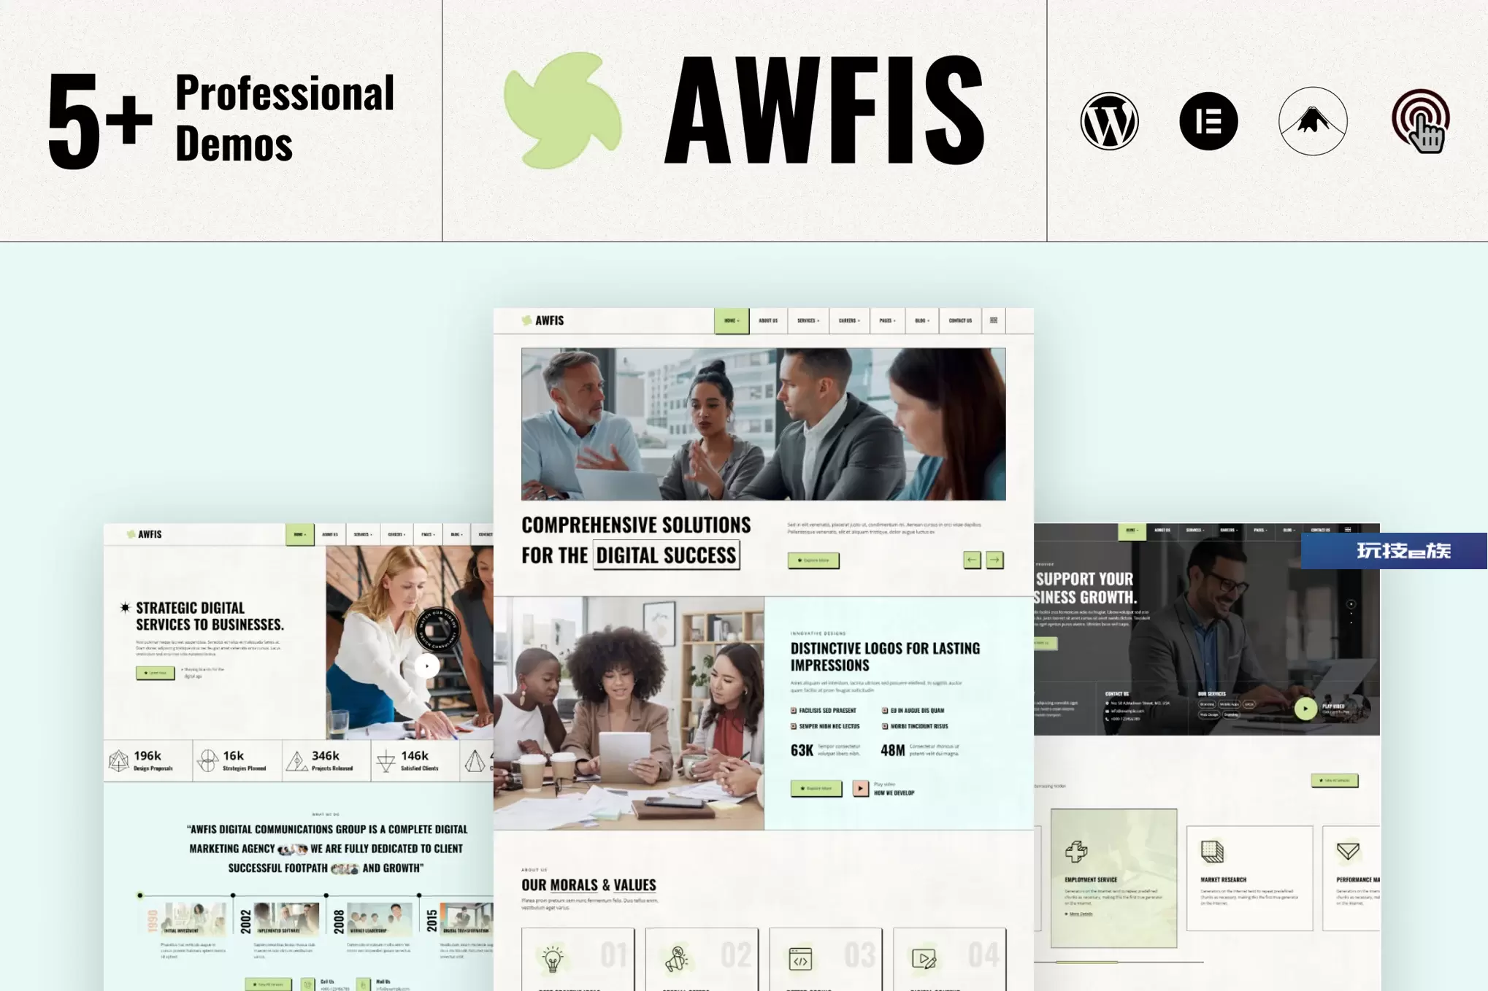This screenshot has height=991, width=1488.
Task: Click the red play video icon beside How We Develop
Action: click(861, 788)
